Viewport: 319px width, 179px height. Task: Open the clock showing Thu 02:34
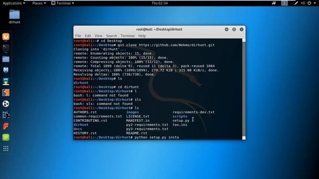(x=159, y=3)
